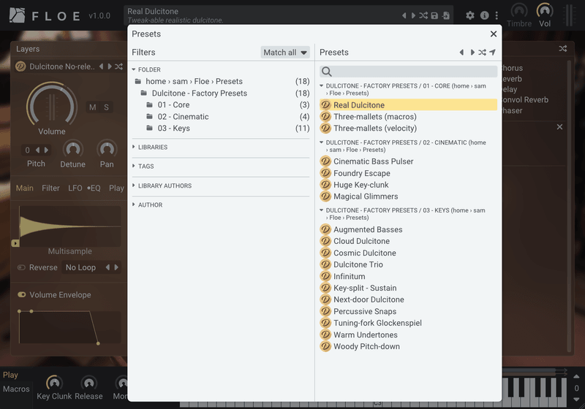585x409 pixels.
Task: Randomize the Dulcitone layer instrument
Action: (118, 66)
